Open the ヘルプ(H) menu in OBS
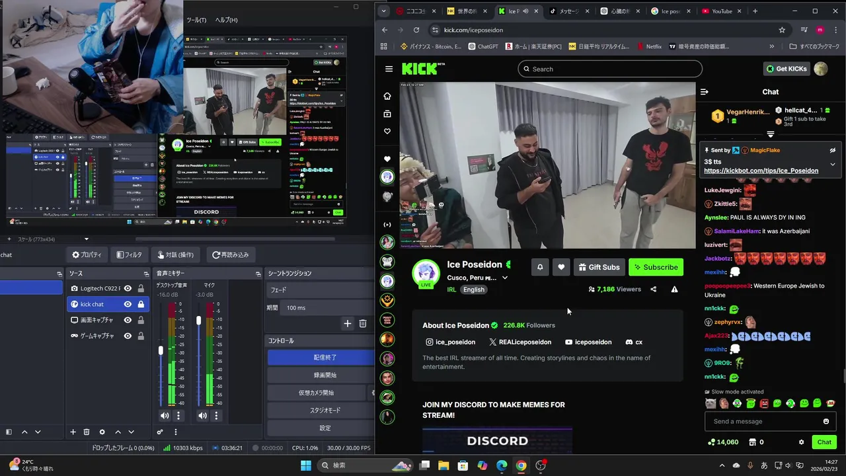Screen dimensions: 846x476 (226, 20)
